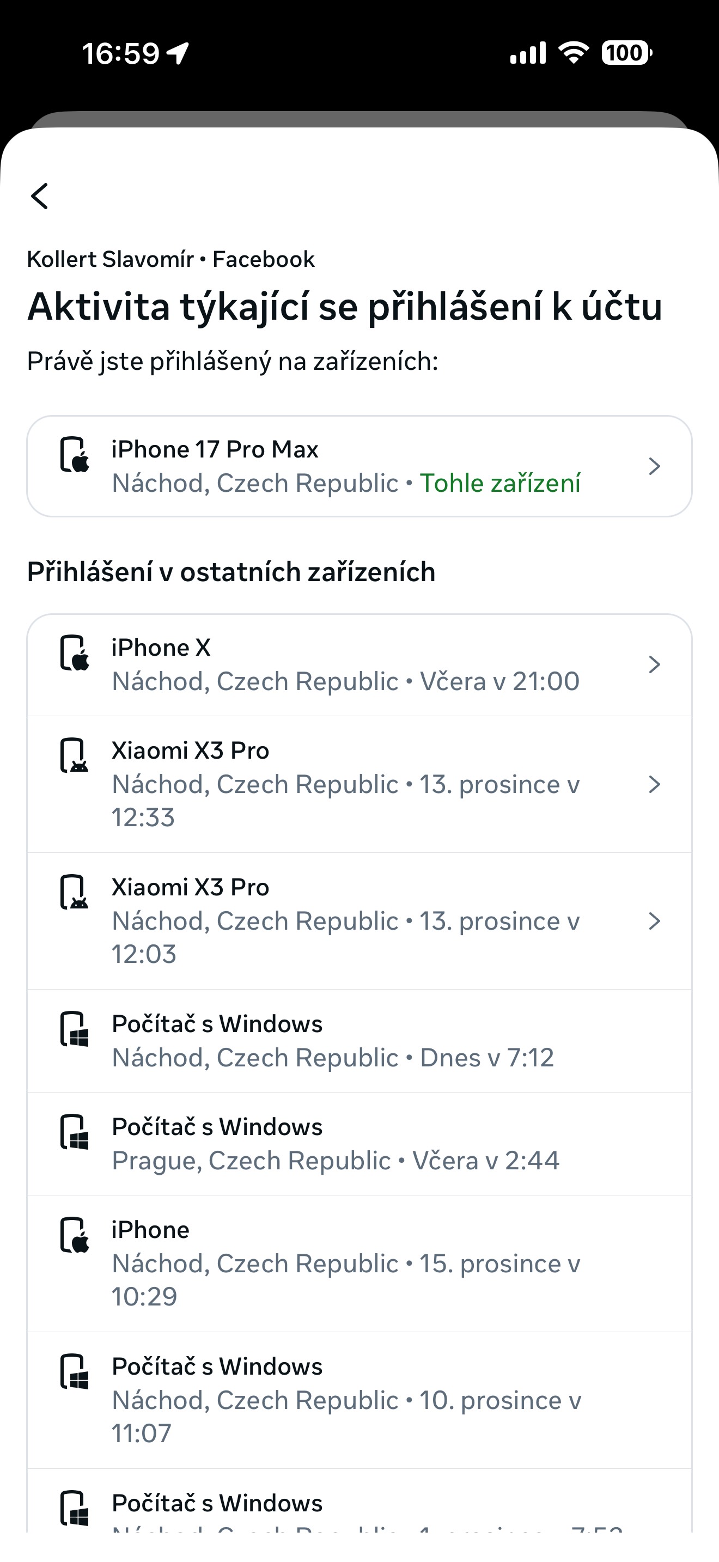The height and width of the screenshot is (1562, 719).
Task: Tap the iPhone 17 Pro Max device icon
Action: coord(75,454)
